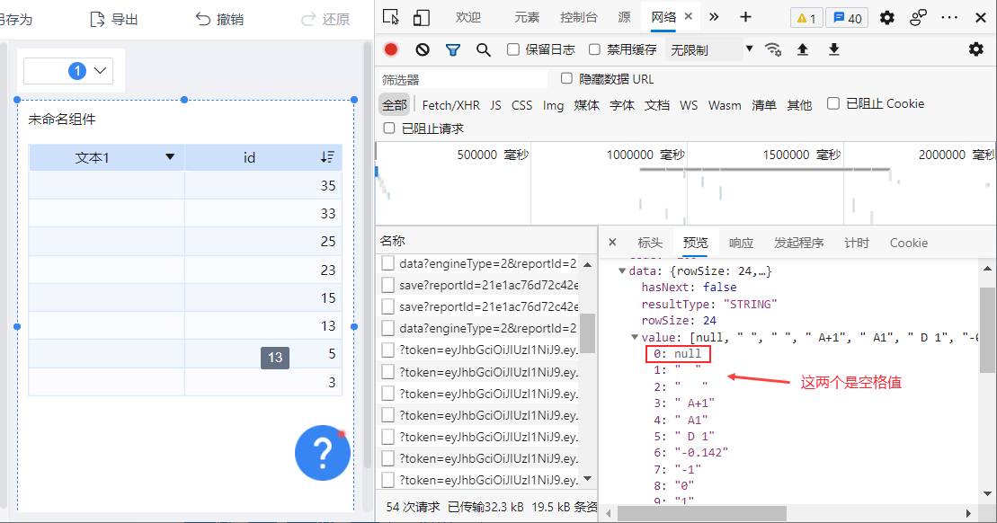Tick checkbox of first data?engineType request

(387, 263)
